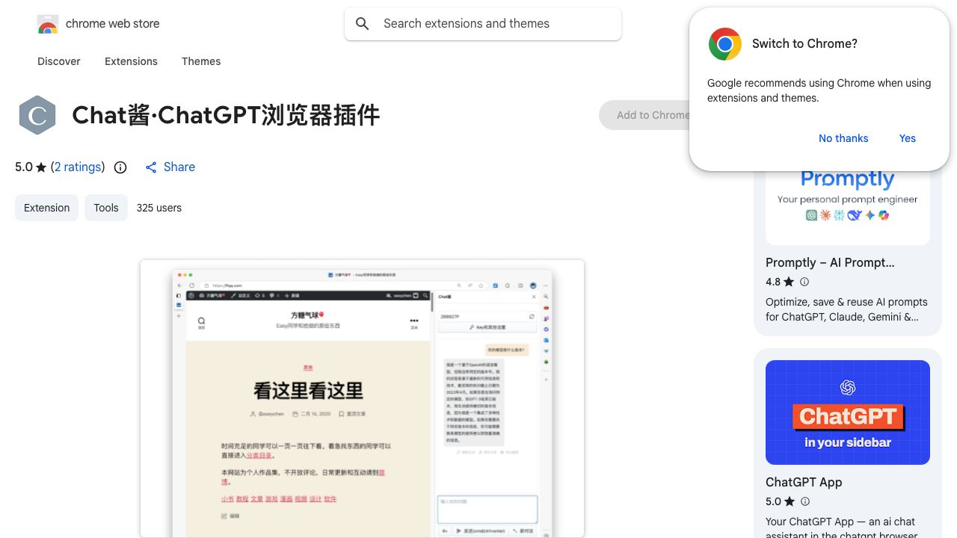
Task: Open Promptly – AI Prompt title link
Action: tap(830, 262)
